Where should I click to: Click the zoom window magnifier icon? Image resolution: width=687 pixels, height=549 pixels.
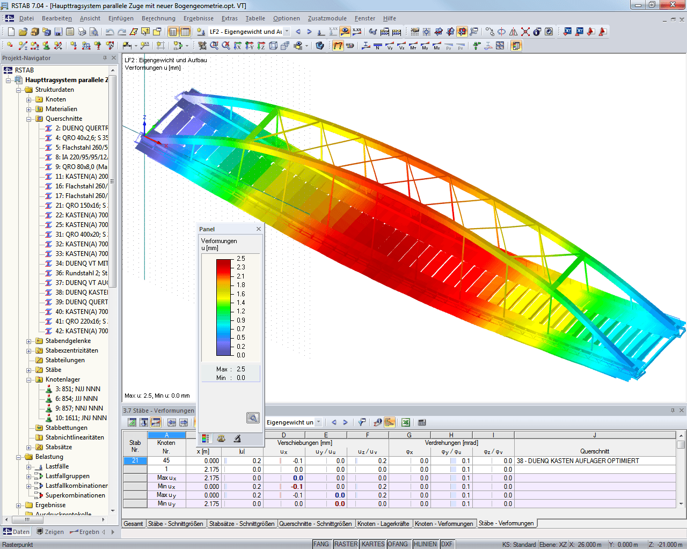214,46
